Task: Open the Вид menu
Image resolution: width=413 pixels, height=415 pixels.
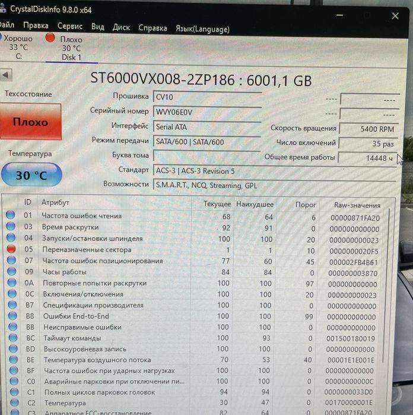Action: [98, 27]
